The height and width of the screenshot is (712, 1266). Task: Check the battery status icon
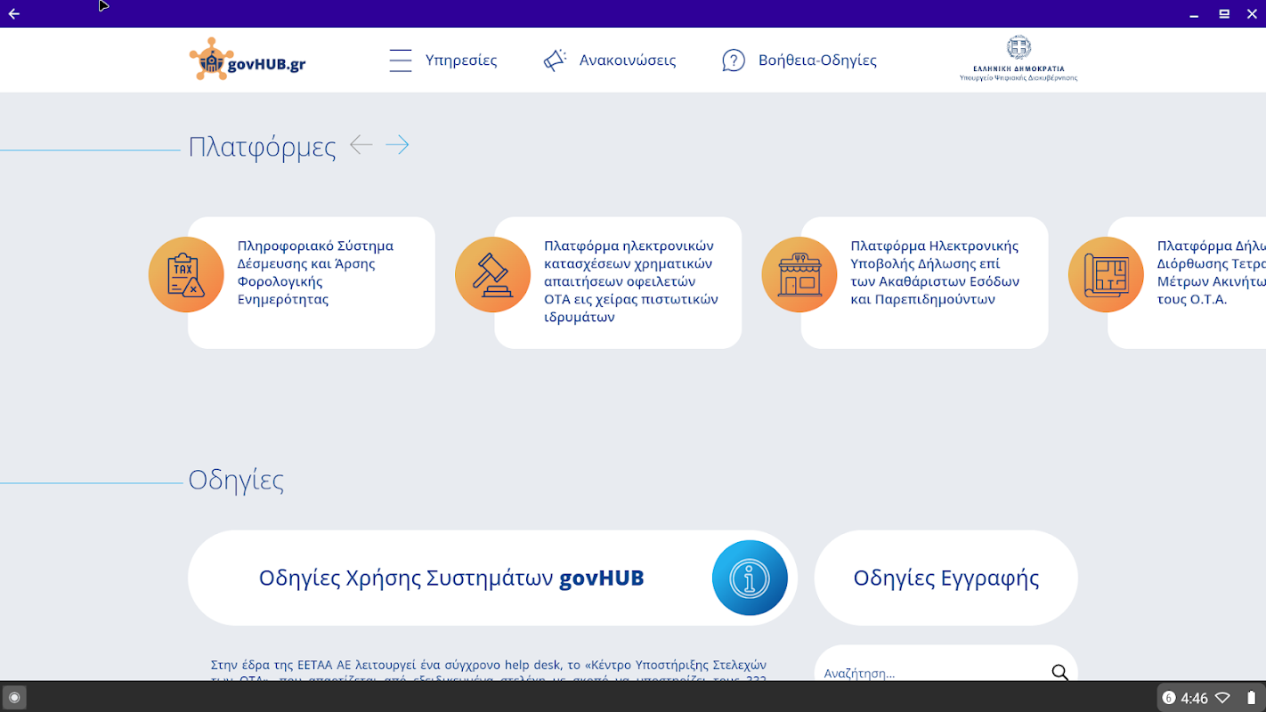pyautogui.click(x=1250, y=698)
